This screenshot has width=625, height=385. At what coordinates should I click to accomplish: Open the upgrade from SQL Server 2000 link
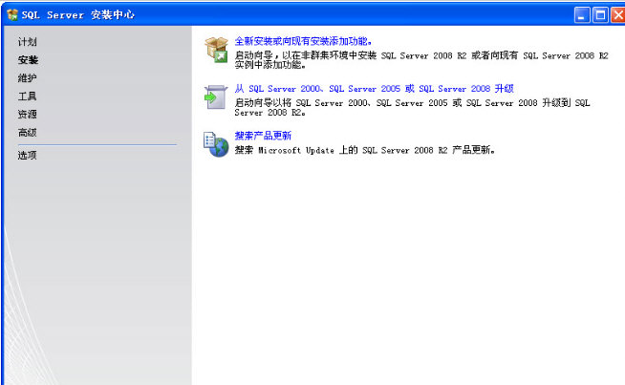tap(374, 89)
